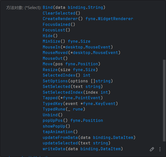Click the pencil edit icon
This screenshot has height=157, width=166.
pyautogui.click(x=152, y=149)
